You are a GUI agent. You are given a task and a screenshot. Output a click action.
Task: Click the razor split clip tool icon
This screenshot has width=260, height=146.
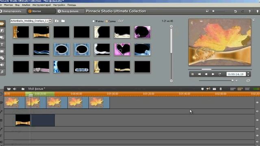(214, 89)
